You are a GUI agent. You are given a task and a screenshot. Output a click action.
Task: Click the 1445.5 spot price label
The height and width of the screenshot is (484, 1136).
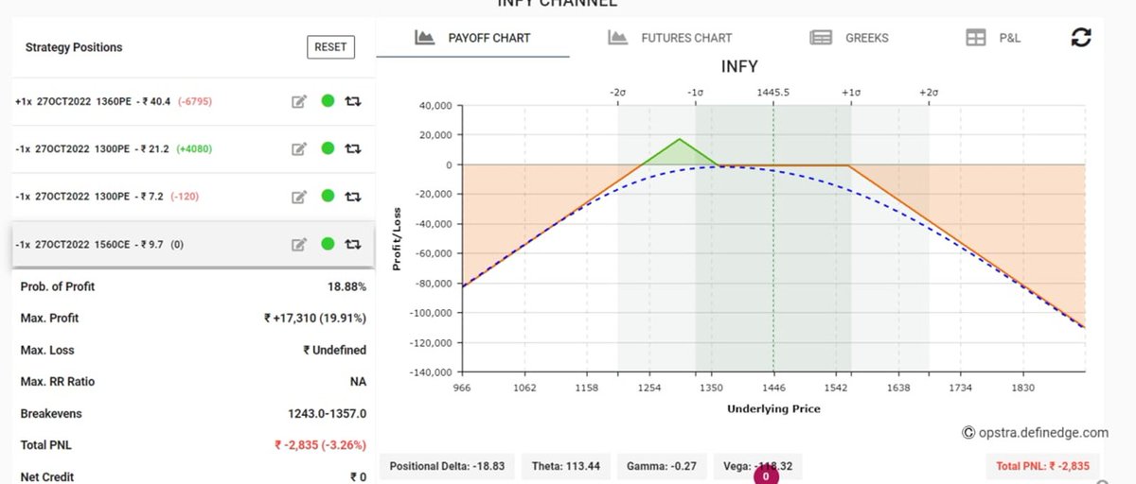click(x=773, y=93)
